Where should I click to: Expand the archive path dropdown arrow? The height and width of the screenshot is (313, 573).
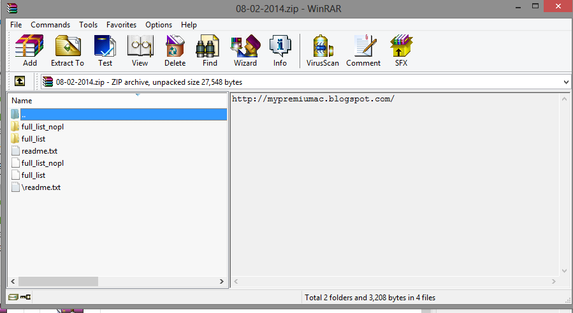coord(566,82)
